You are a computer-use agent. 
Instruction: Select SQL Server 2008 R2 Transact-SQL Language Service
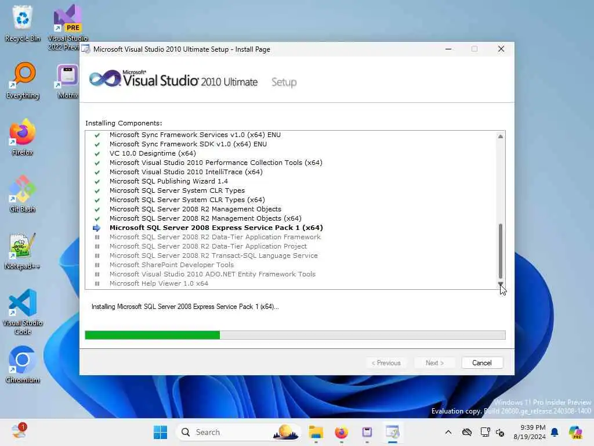[x=213, y=256]
